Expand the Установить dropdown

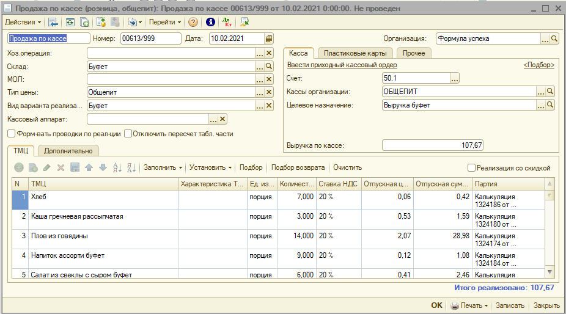pos(210,167)
